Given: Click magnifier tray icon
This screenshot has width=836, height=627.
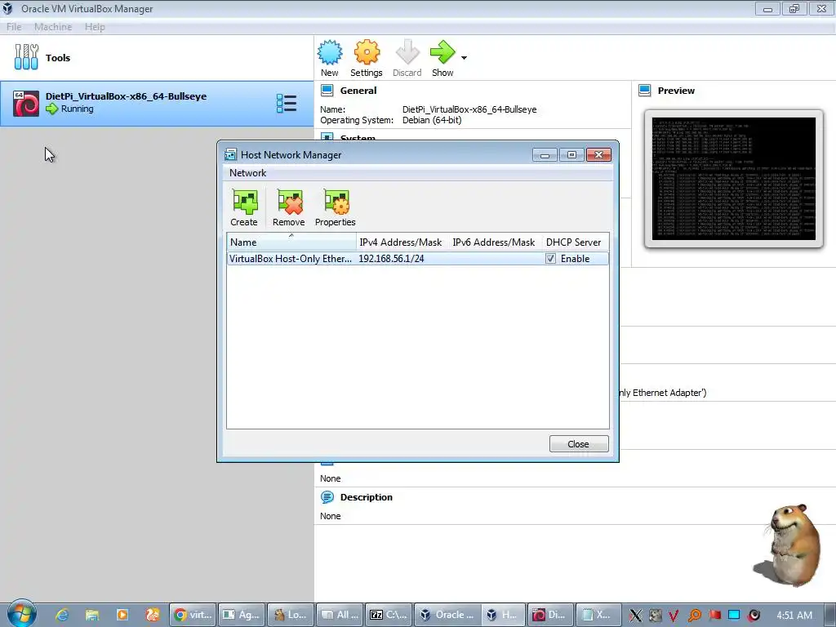Looking at the screenshot, I should (x=694, y=616).
